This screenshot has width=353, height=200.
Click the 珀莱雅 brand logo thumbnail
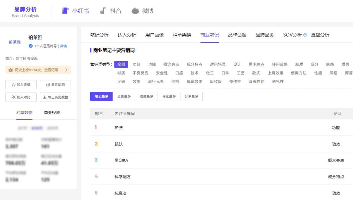click(x=15, y=42)
